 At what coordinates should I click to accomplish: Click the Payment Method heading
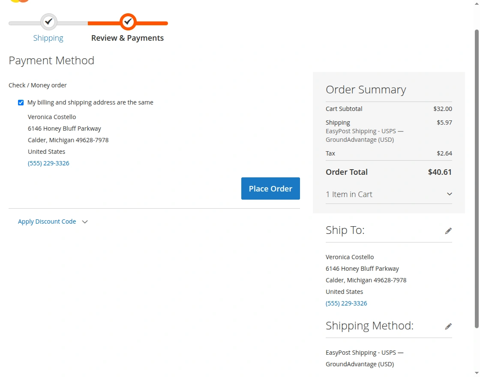tap(51, 60)
